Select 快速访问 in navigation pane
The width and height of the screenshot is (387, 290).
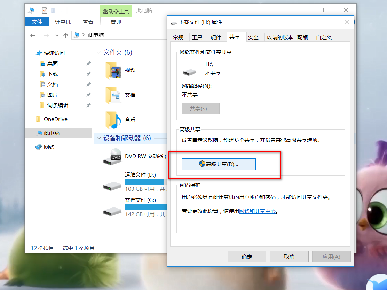[x=54, y=53]
